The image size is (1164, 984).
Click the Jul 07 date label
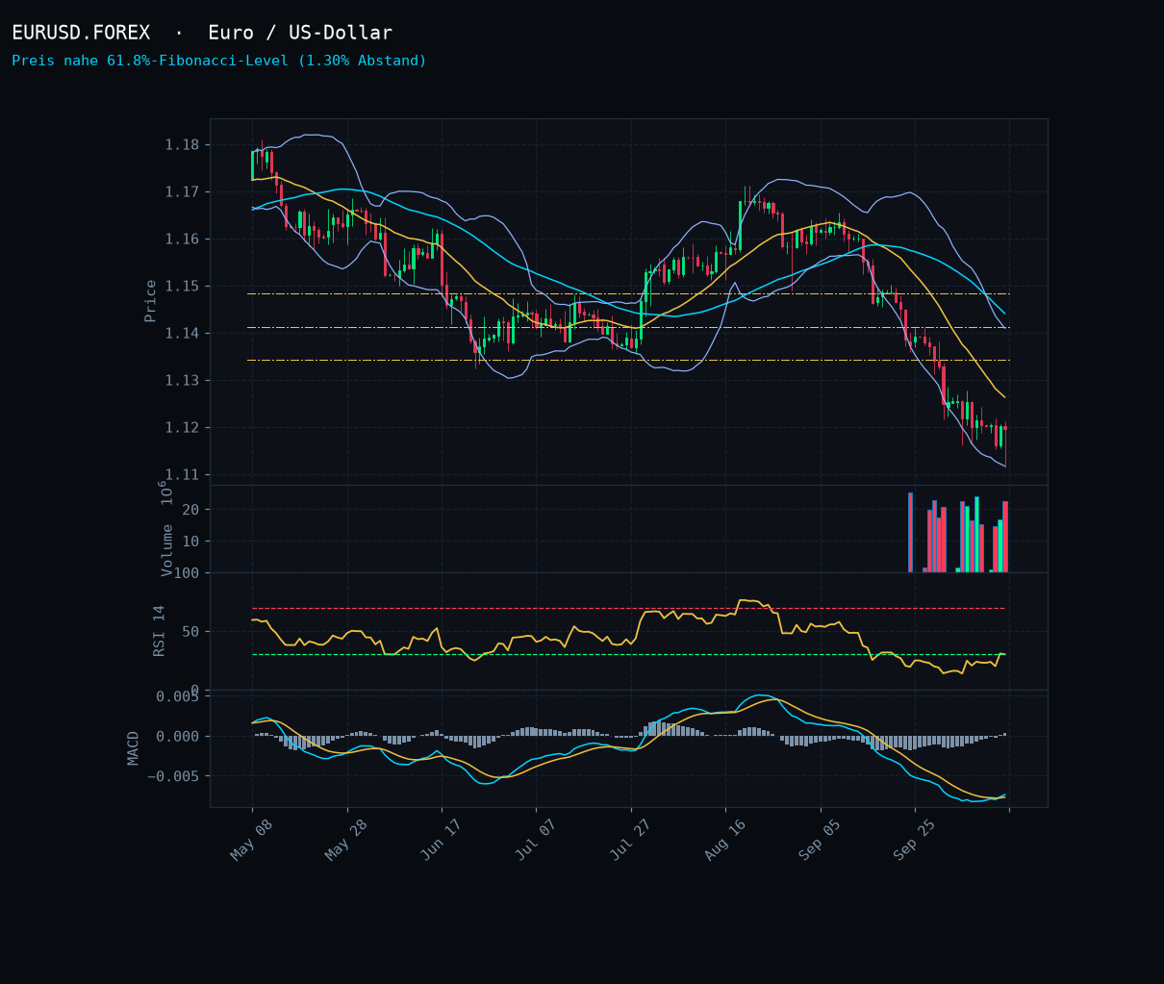tap(536, 840)
